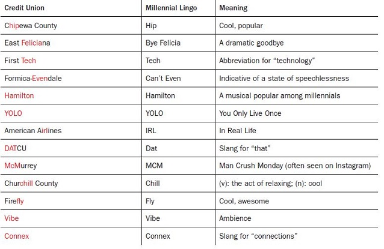Select the Churchill County credit union name
The width and height of the screenshot is (384, 249).
click(x=31, y=184)
